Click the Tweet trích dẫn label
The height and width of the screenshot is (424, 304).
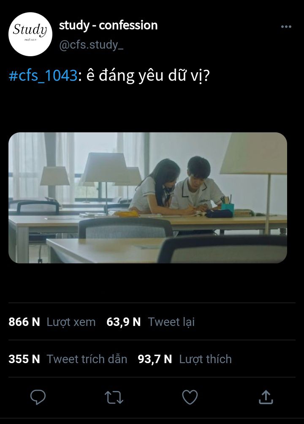coord(87,359)
